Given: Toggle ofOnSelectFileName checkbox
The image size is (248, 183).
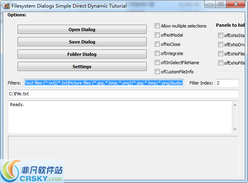Looking at the screenshot, I should (157, 63).
